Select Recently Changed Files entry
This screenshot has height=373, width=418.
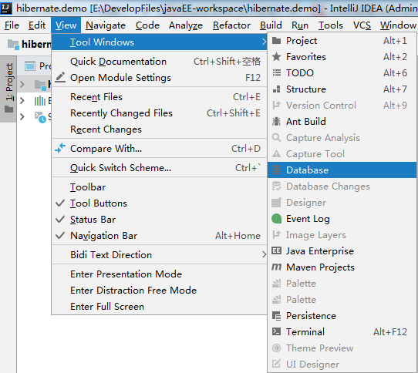[159, 113]
